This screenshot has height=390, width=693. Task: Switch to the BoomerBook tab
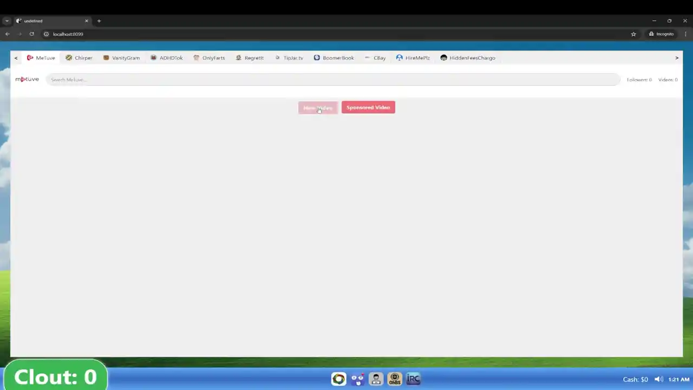334,58
